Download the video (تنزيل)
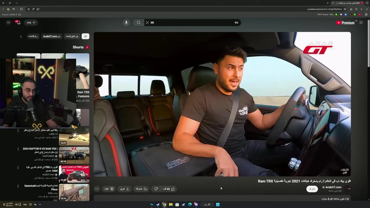Image resolution: width=370 pixels, height=208 pixels. (125, 189)
